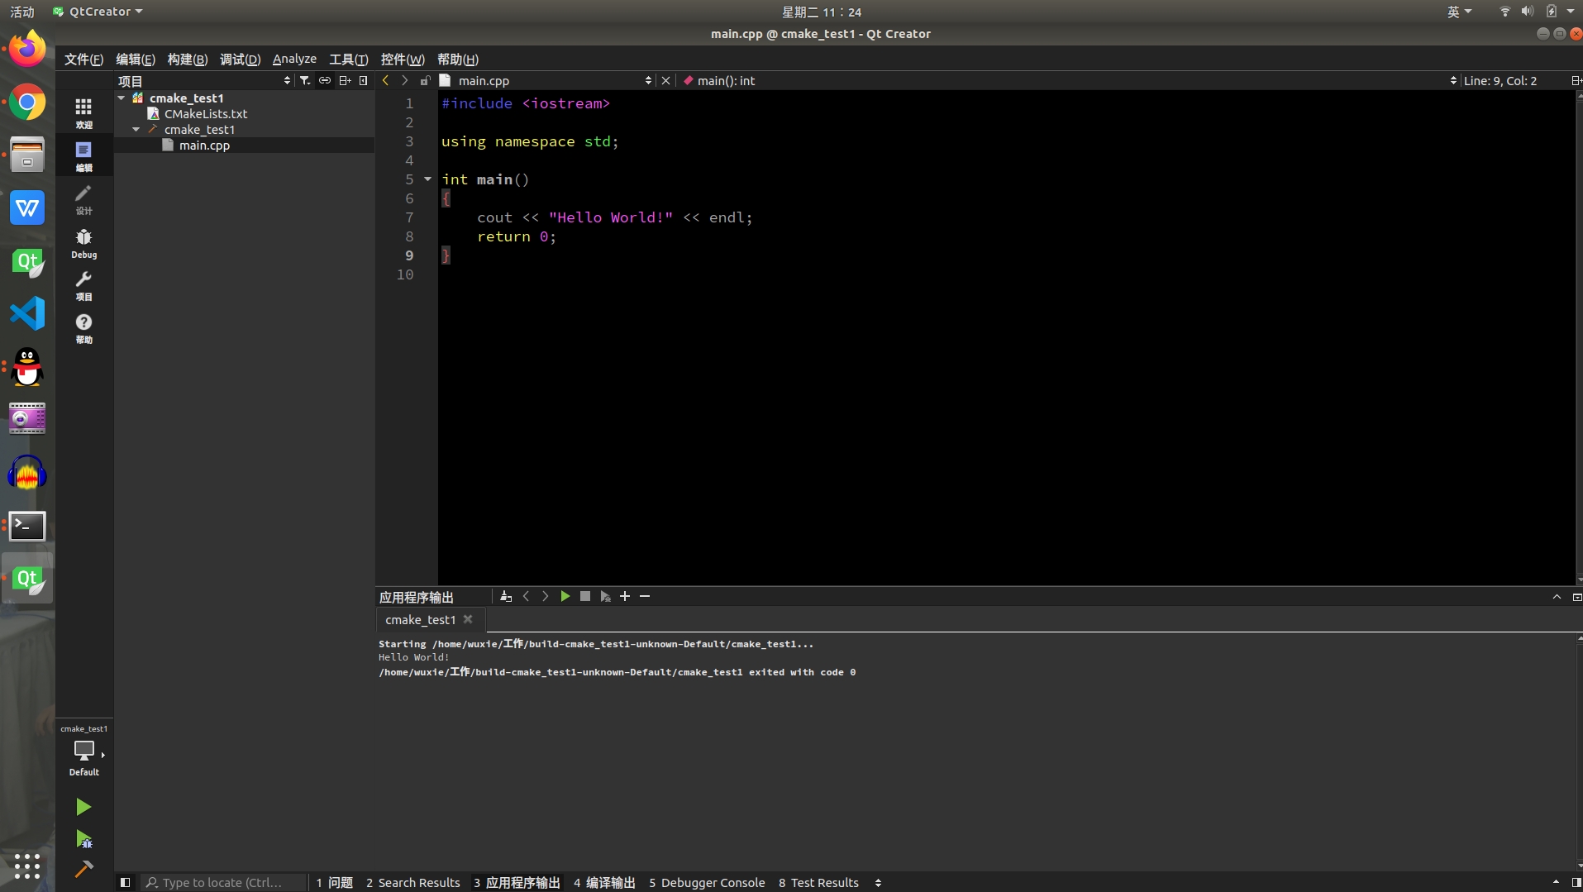Viewport: 1583px width, 892px height.
Task: Toggle synchronize project tree with editor
Action: (x=324, y=80)
